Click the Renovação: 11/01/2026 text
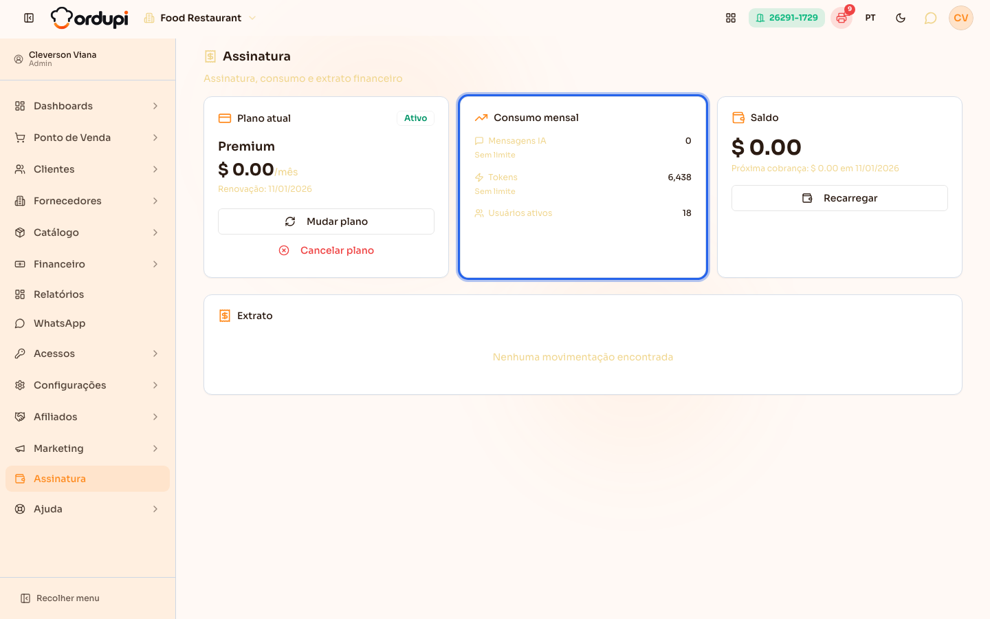The height and width of the screenshot is (619, 990). coord(265,189)
